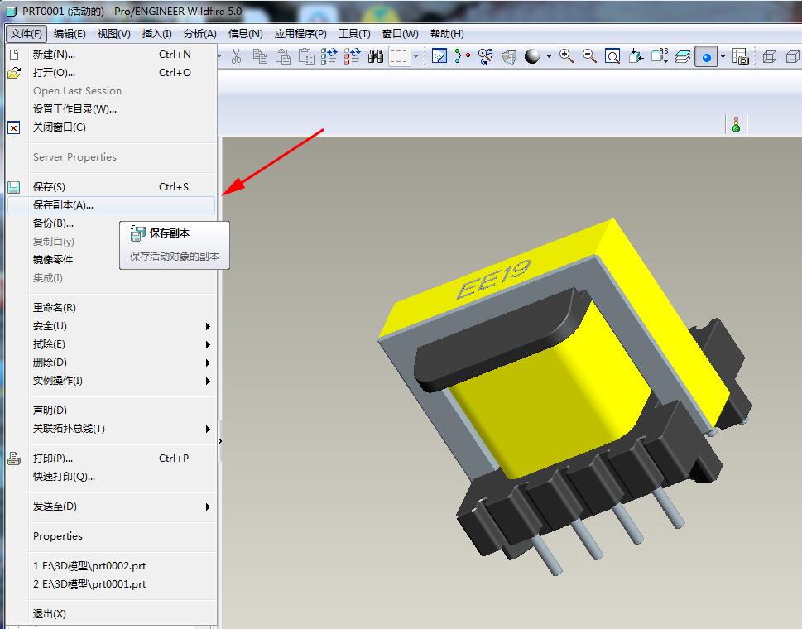Image resolution: width=802 pixels, height=629 pixels.
Task: Click the Close Window X icon
Action: point(14,127)
